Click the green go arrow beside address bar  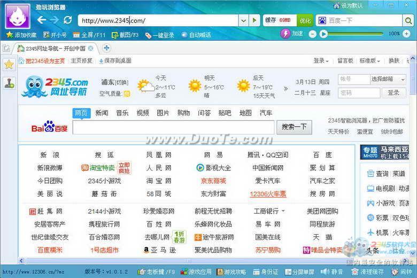click(x=256, y=20)
